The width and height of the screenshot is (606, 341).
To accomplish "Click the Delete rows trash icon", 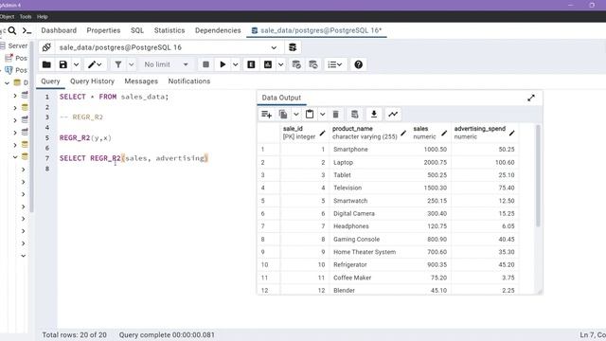I will coord(335,114).
